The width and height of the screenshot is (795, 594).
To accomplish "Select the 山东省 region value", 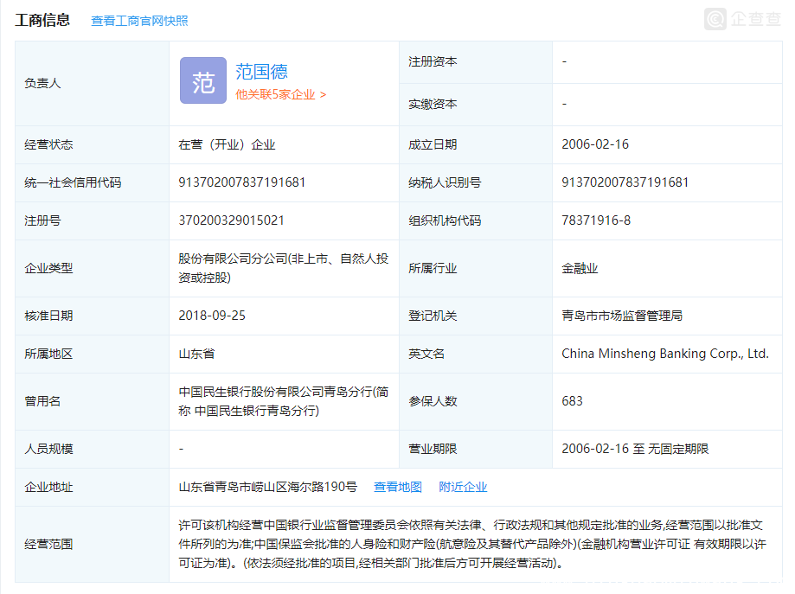I will click(x=196, y=354).
